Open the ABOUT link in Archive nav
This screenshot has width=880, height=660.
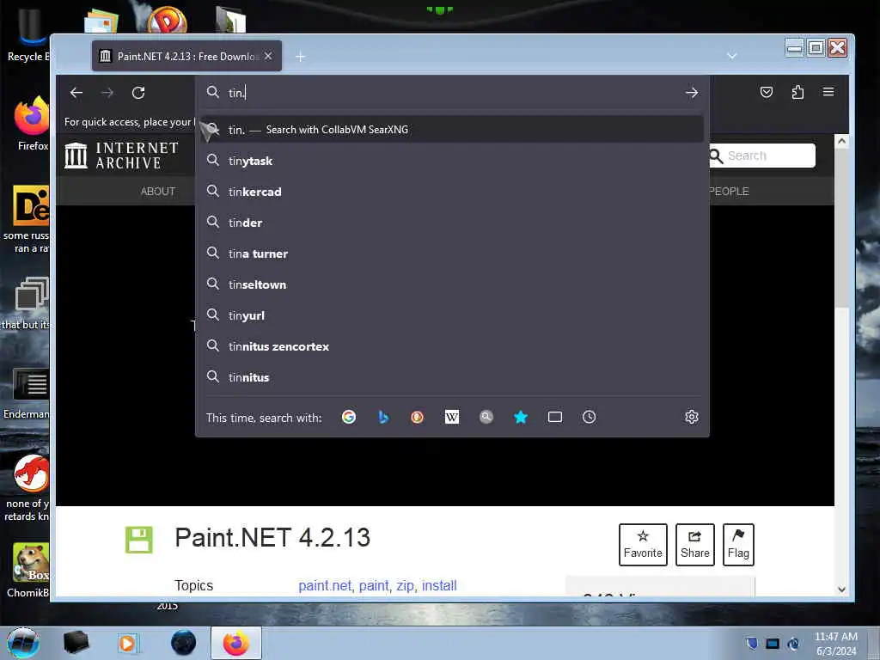click(x=158, y=192)
